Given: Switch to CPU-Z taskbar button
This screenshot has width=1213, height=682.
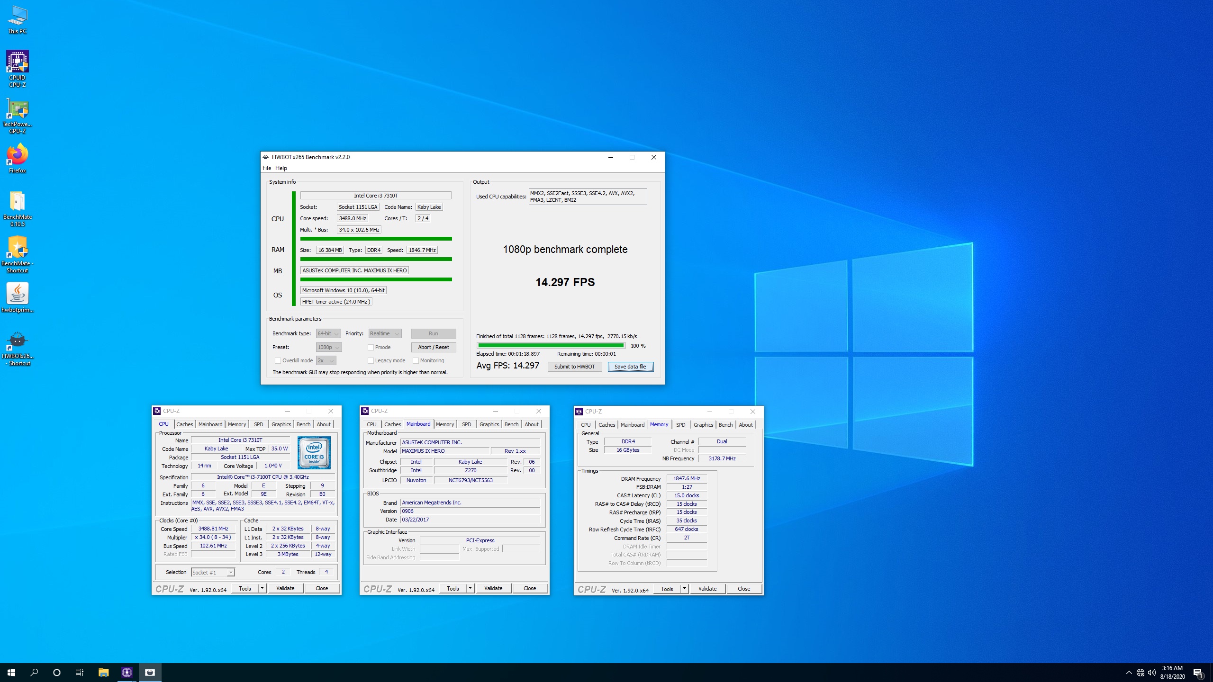Looking at the screenshot, I should [127, 672].
